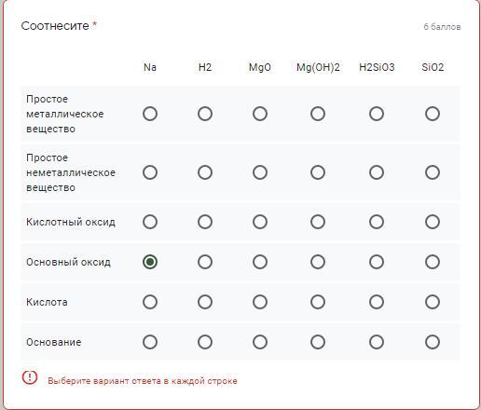Click the Mg(OH)2 column header
This screenshot has width=481, height=410.
[318, 67]
